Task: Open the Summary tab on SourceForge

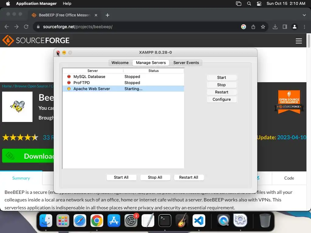Action: point(21,178)
